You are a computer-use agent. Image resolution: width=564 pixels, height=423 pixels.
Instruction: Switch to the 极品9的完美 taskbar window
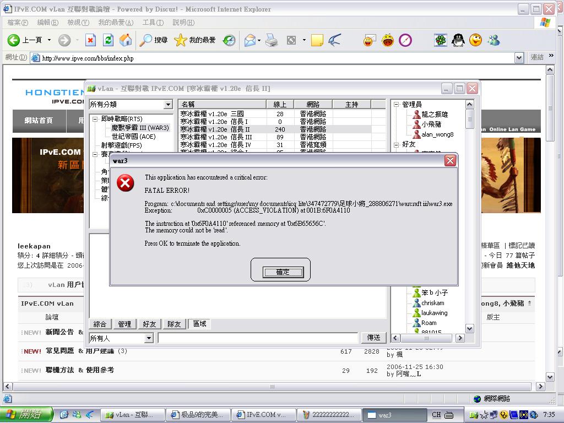pos(198,415)
